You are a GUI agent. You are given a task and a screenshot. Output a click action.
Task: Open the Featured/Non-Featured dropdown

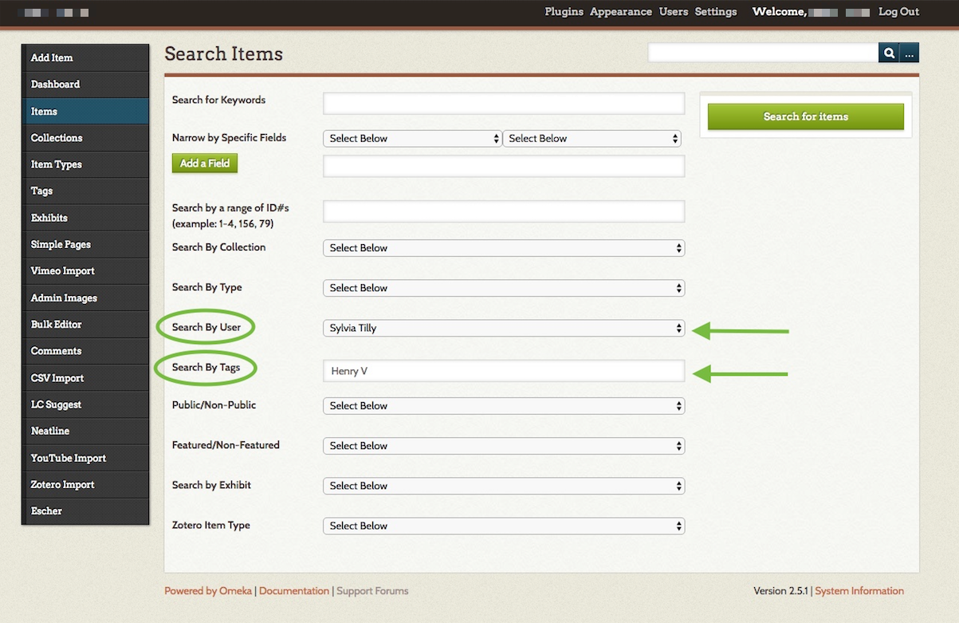(x=504, y=446)
